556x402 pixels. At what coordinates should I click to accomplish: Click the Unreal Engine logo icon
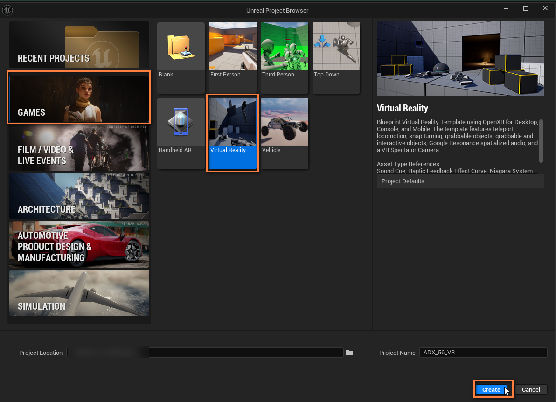pyautogui.click(x=7, y=10)
